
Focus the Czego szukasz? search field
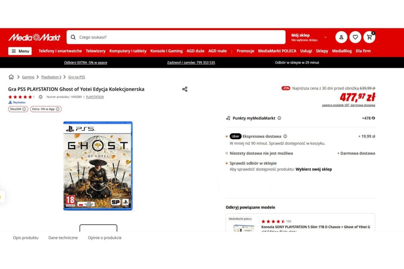(176, 37)
